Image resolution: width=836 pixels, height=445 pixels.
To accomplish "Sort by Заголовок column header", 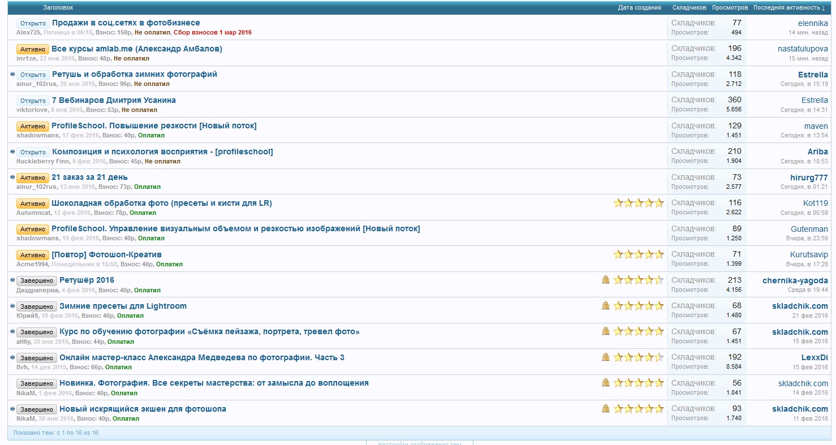I will pos(58,8).
